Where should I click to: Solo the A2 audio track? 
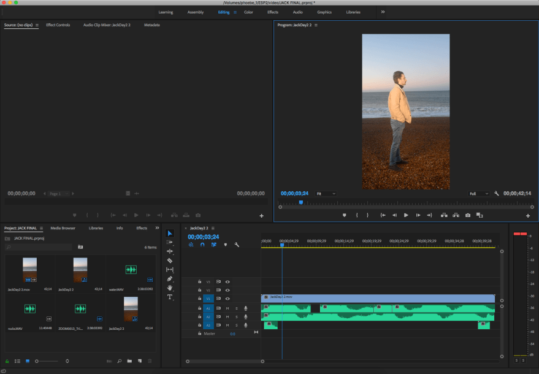(237, 317)
